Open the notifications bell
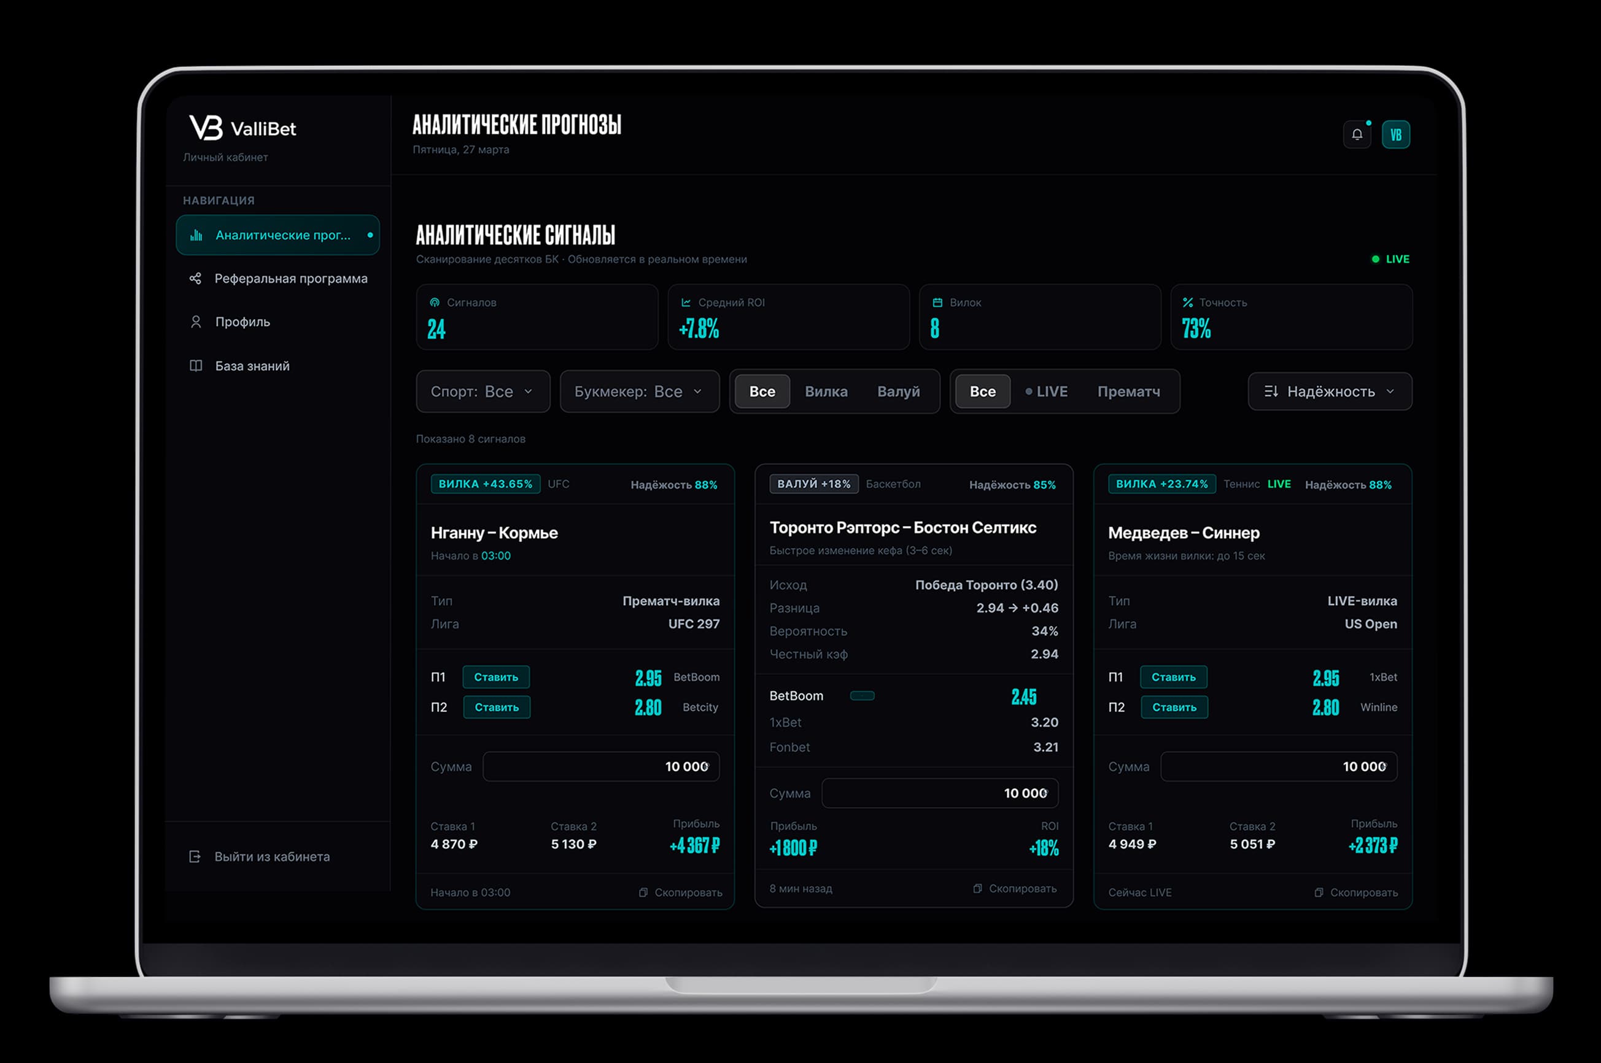 (1357, 134)
